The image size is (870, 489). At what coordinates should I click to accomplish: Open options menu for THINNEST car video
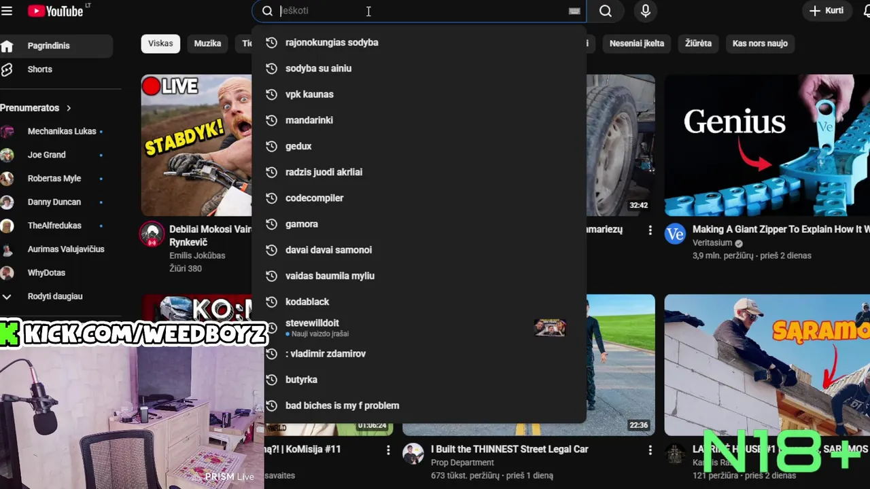tap(650, 450)
